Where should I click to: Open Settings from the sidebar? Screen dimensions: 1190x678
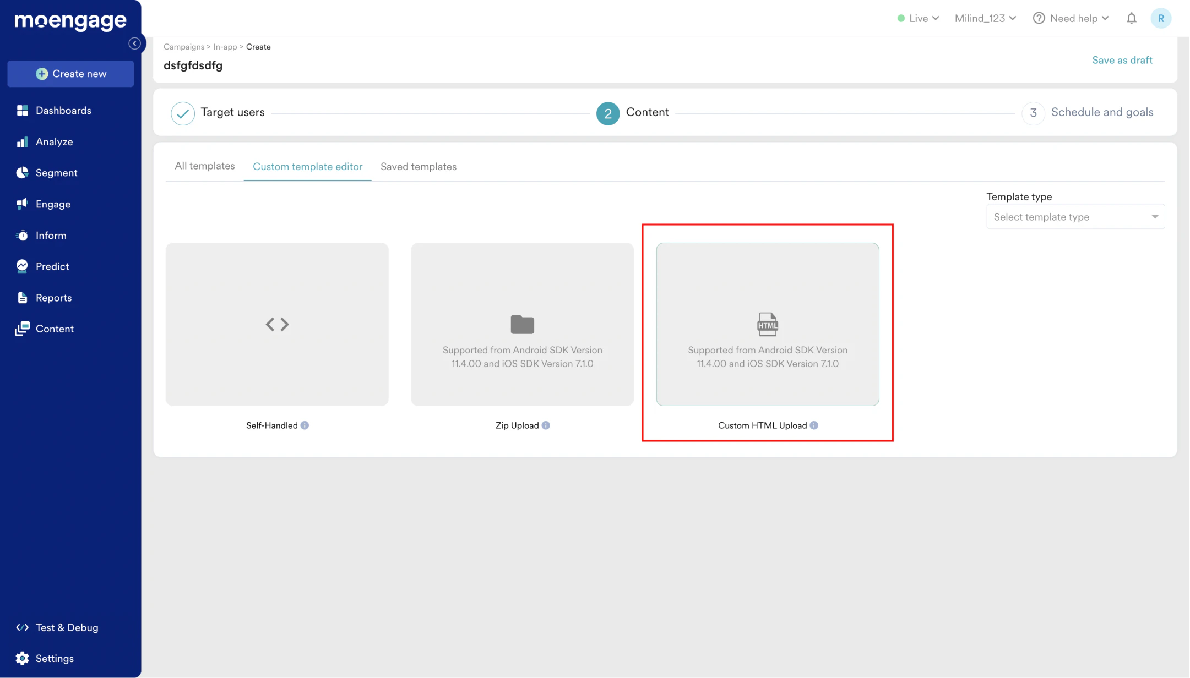(x=54, y=659)
